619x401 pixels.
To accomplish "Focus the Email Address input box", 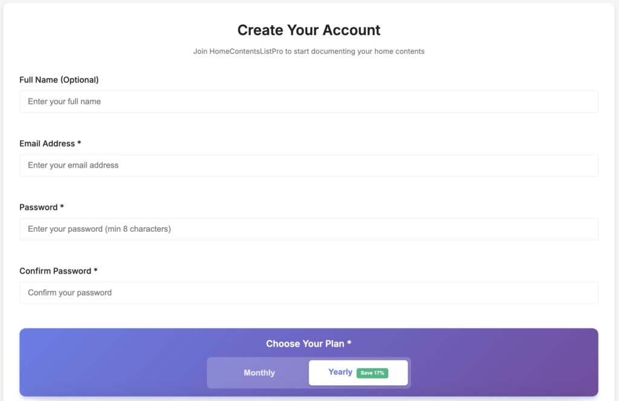I will tap(308, 165).
